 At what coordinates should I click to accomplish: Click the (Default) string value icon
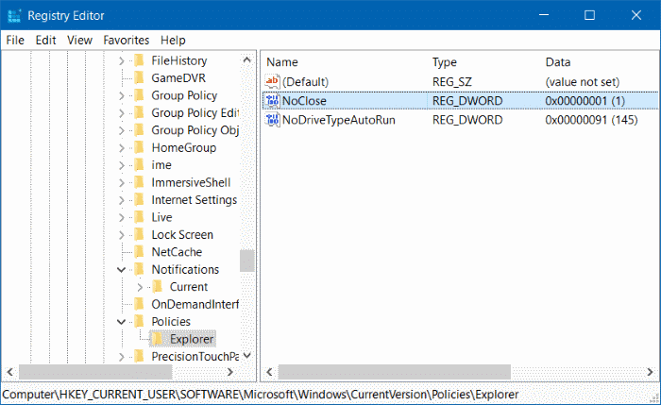coord(272,81)
